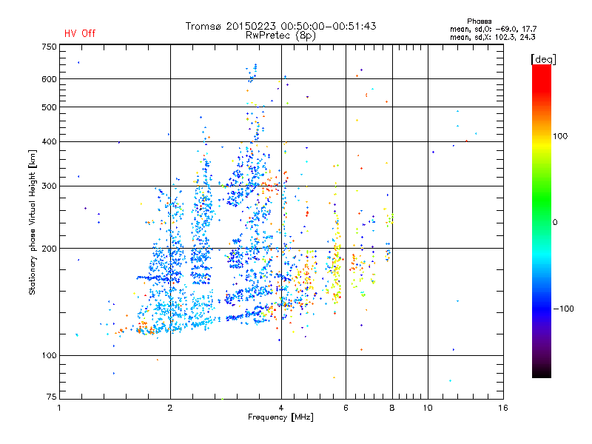Click the 'Phases' header text
This screenshot has width=592, height=444.
click(x=479, y=21)
